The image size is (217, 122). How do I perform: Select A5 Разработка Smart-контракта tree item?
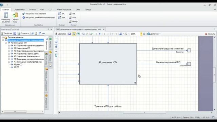(26, 57)
